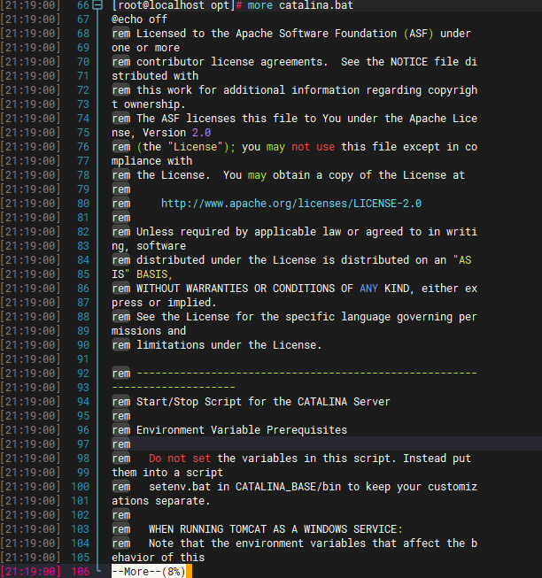Screen dimensions: 542x578
Task: Click the timestamp beside line 67
Action: point(30,19)
